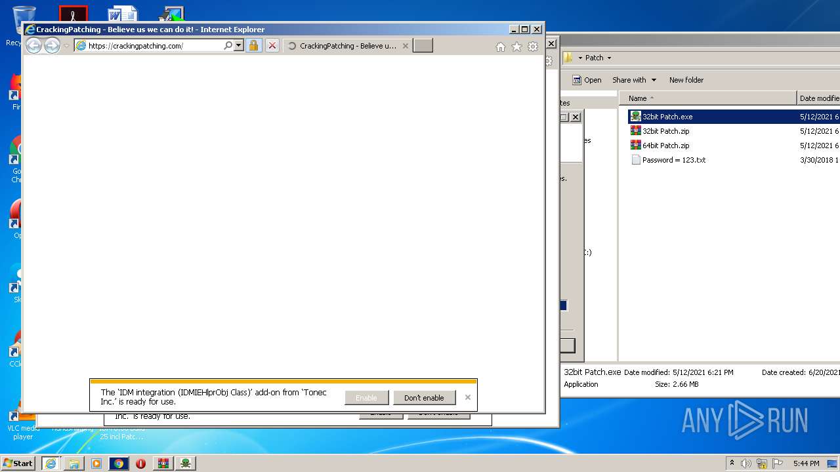Click Internet Explorer's Forward arrow button
840x472 pixels.
pyautogui.click(x=52, y=45)
